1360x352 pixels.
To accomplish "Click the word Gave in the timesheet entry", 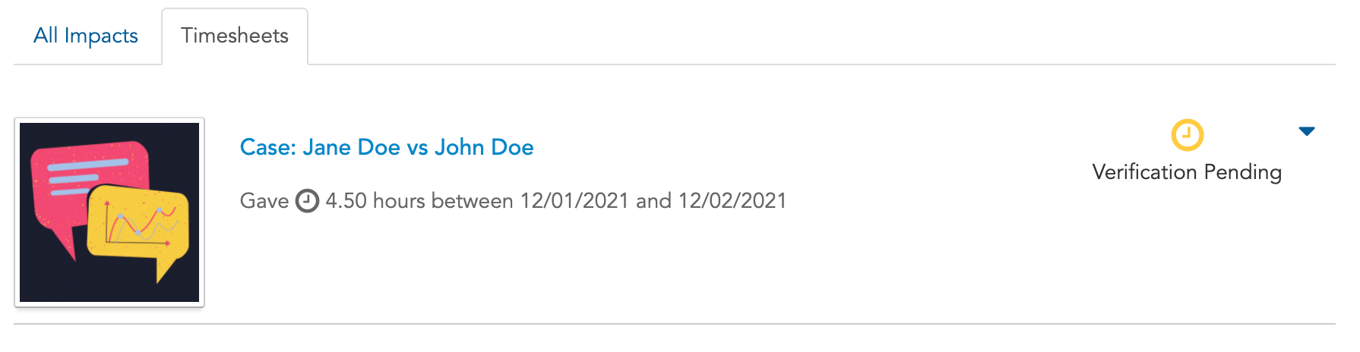I will coord(264,201).
